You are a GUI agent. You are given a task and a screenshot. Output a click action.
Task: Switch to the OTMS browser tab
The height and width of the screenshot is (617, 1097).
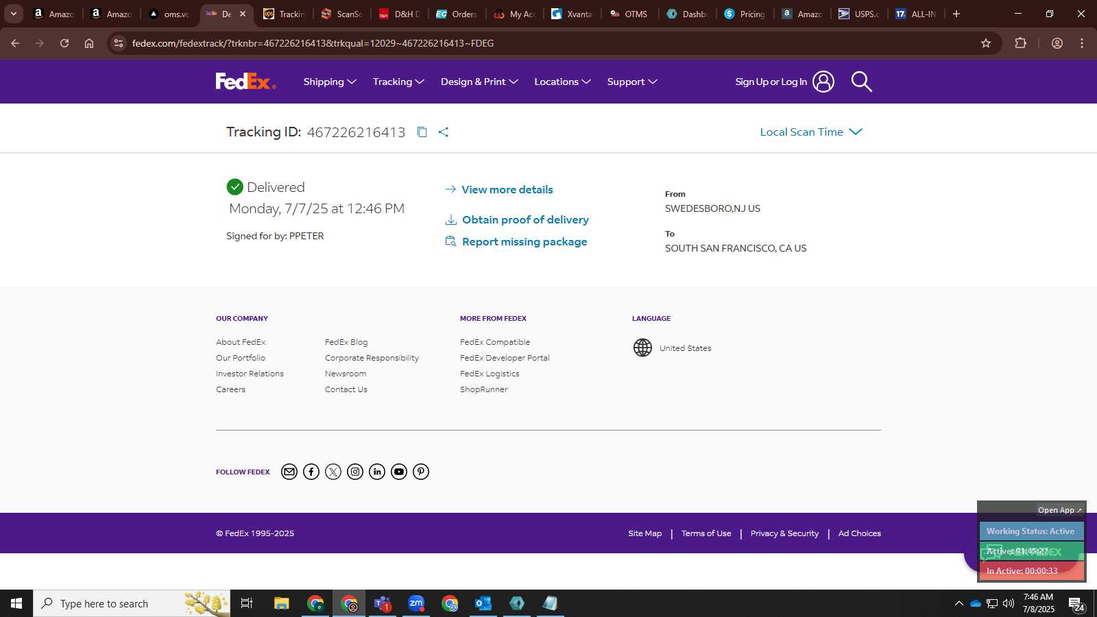(x=629, y=14)
